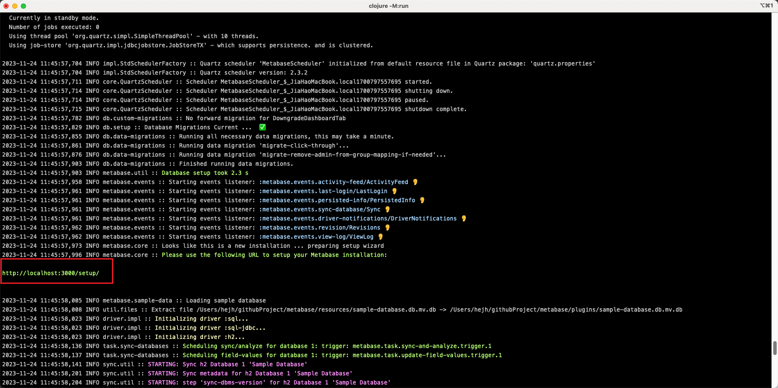Click 'Initializing driver :h2...' log text
This screenshot has width=778, height=388.
pyautogui.click(x=200, y=337)
